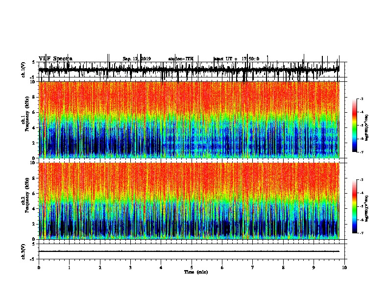Click the ch.2 color bar PSD unit label

click(366, 209)
